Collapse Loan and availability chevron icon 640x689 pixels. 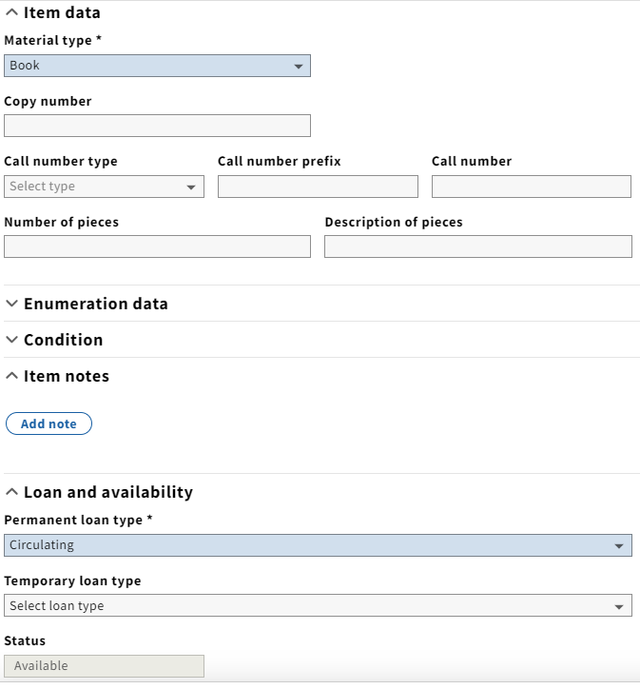pyautogui.click(x=11, y=492)
